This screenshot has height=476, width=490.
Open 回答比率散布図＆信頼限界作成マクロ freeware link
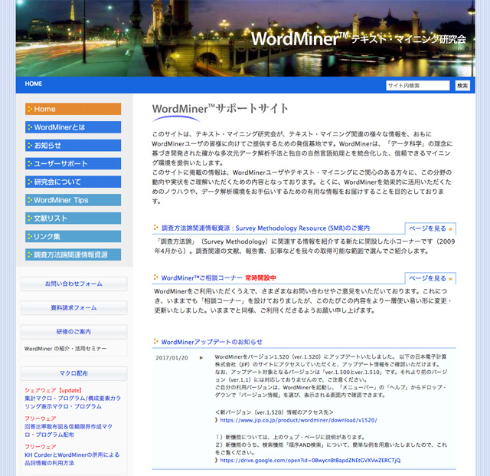coord(68,430)
